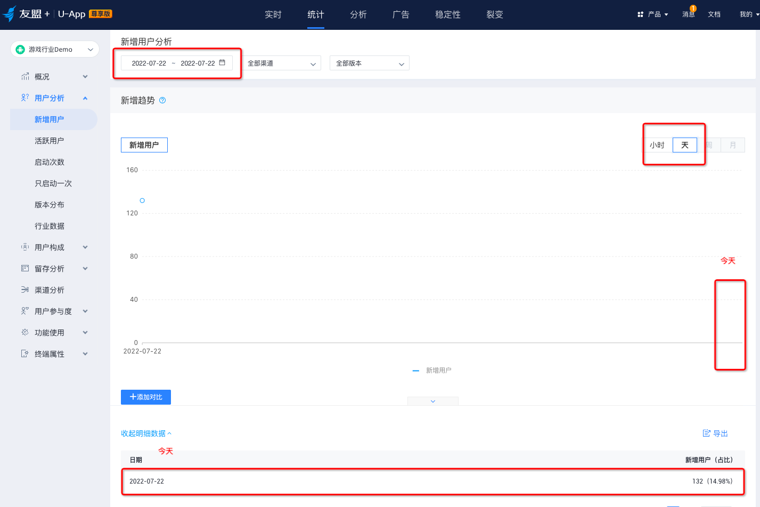Switch chart granularity to 小时
Screen dimensions: 760x507
point(657,145)
